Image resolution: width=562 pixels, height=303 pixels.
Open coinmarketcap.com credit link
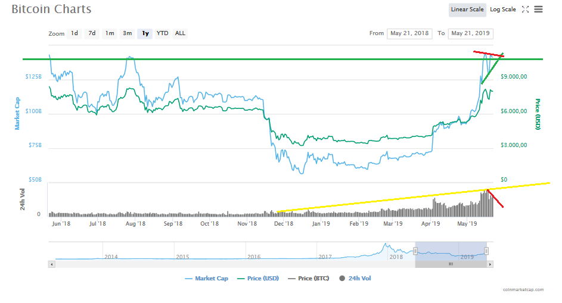[523, 289]
